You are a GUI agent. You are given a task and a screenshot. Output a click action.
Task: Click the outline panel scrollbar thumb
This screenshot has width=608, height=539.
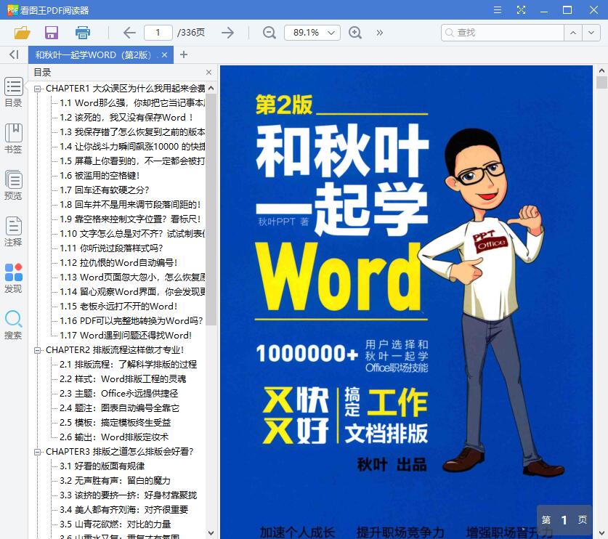pyautogui.click(x=211, y=209)
